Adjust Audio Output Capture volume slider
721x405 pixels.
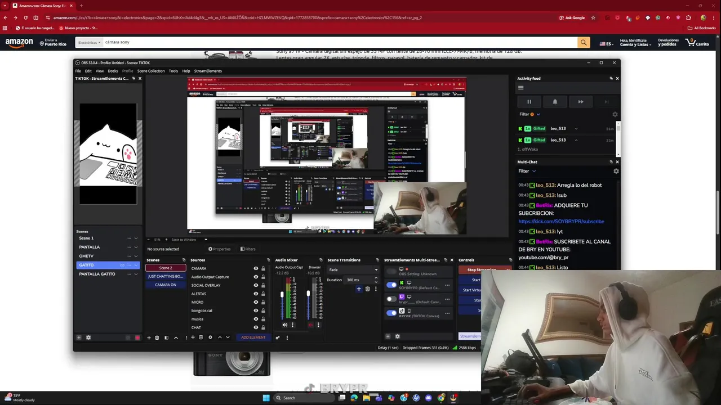click(x=282, y=294)
